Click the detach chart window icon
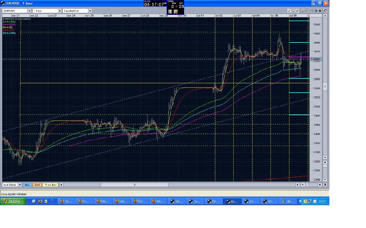Image resolution: width=366 pixels, height=228 pixels. click(x=325, y=11)
